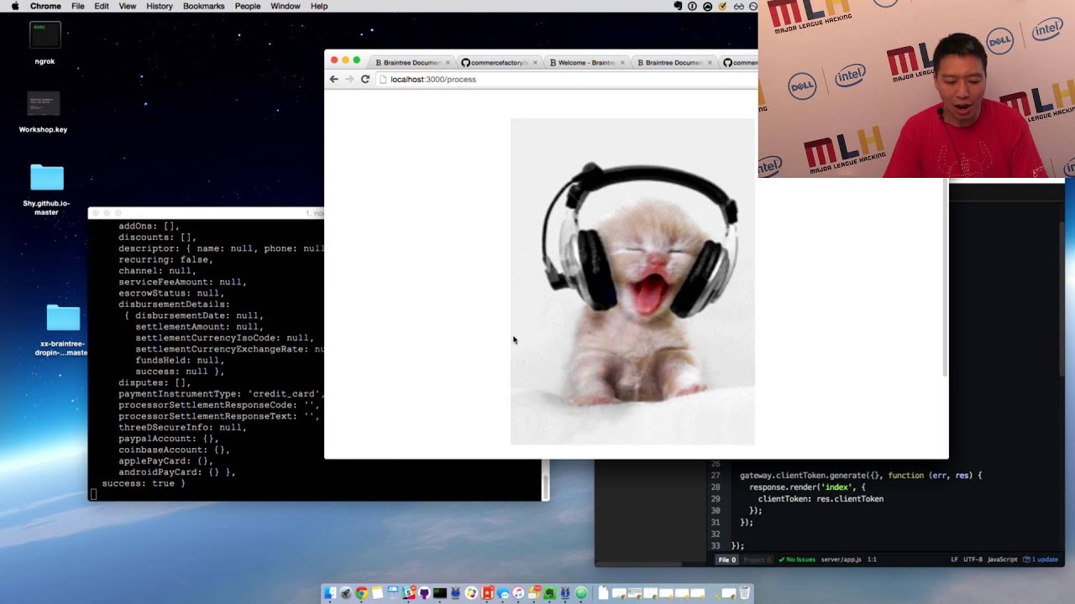Open the black terminal icon in the Dock
Image resolution: width=1075 pixels, height=604 pixels.
point(440,593)
